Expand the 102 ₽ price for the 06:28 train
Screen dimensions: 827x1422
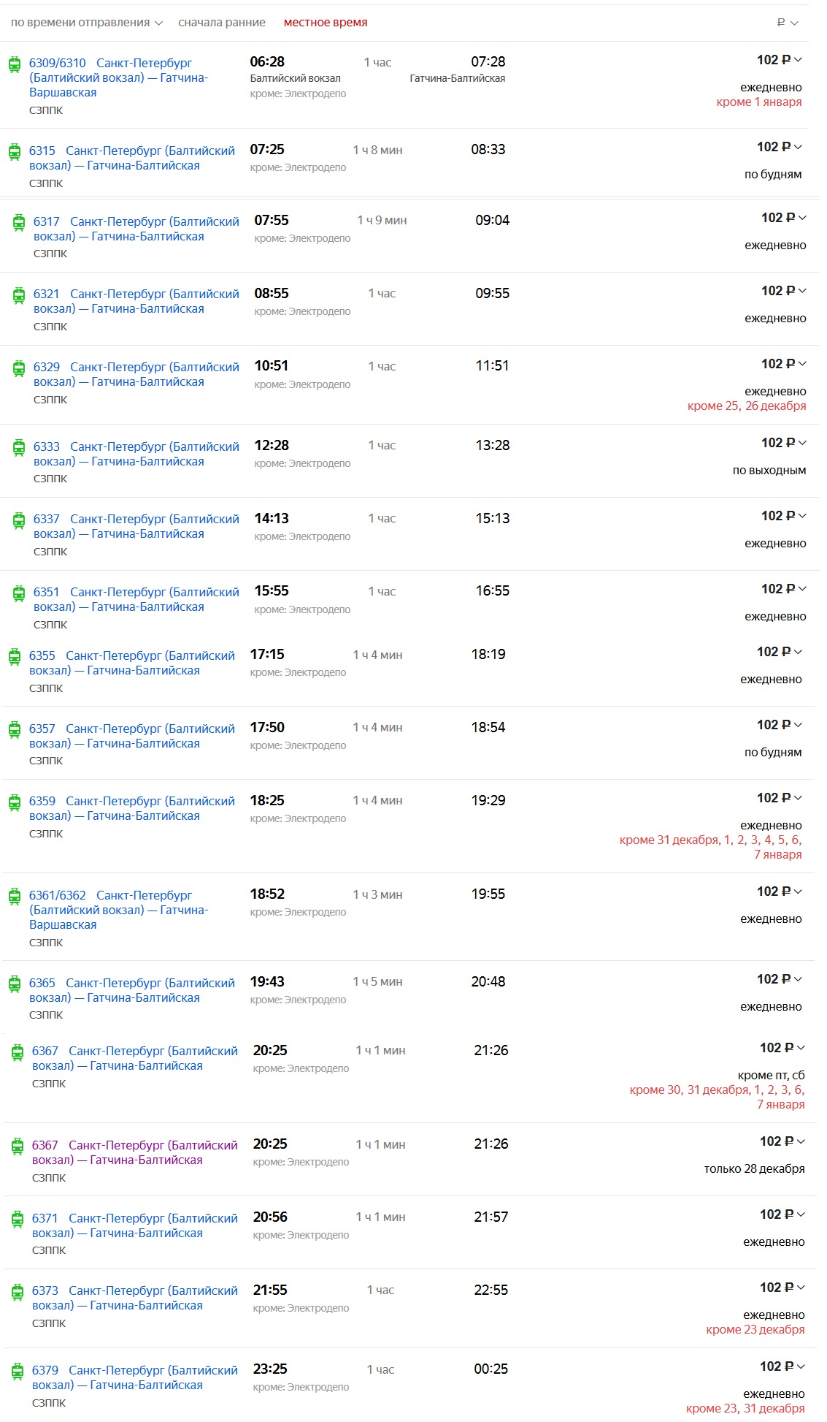point(779,60)
